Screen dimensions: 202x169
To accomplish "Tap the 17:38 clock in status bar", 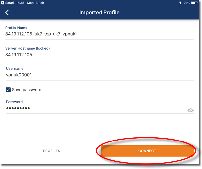I will (20, 3).
